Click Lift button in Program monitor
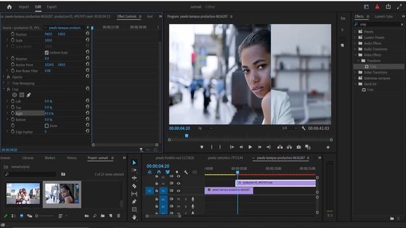This screenshot has width=406, height=228. click(x=280, y=147)
